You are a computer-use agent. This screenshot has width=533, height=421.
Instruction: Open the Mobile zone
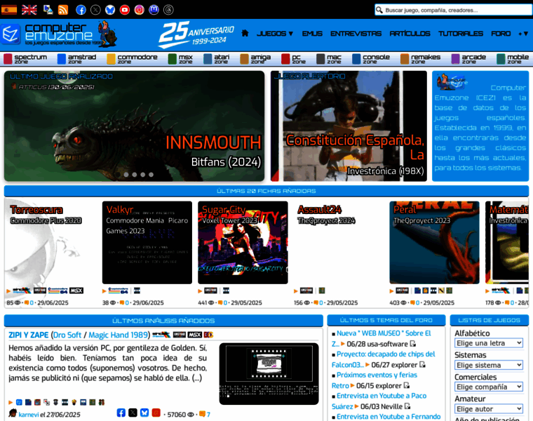513,59
